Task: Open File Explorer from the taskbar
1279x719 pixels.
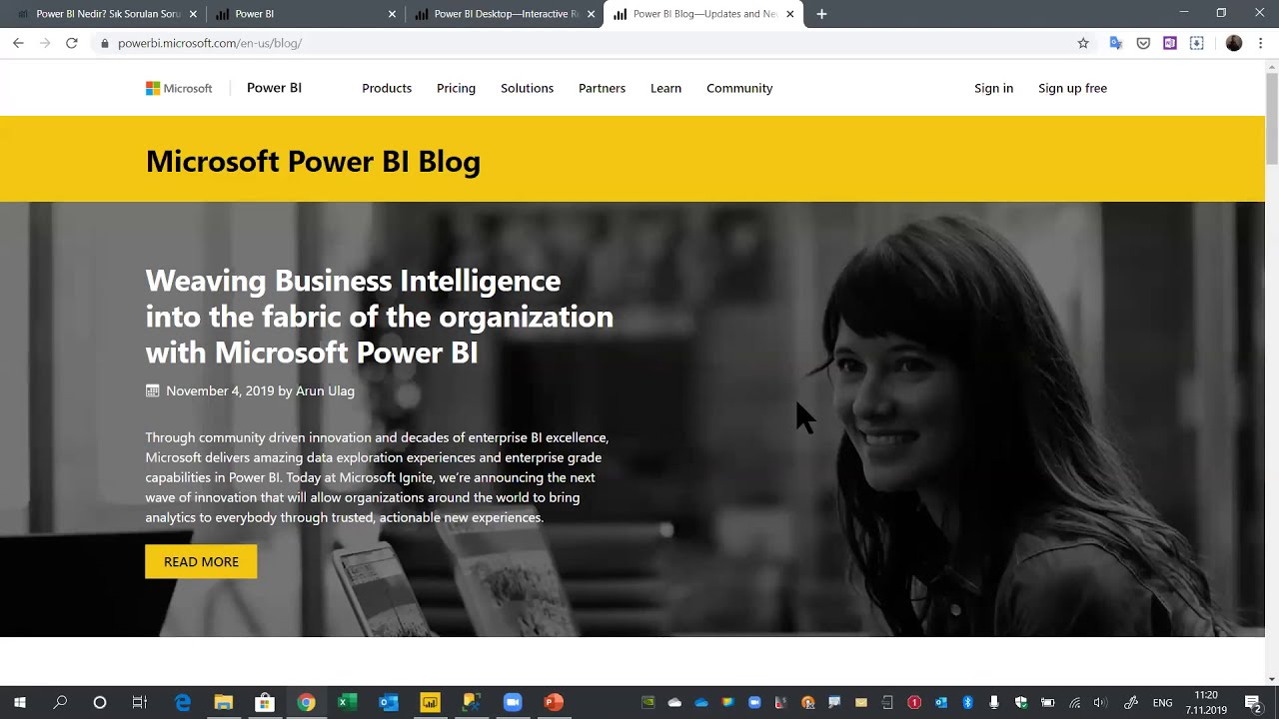Action: pyautogui.click(x=224, y=703)
